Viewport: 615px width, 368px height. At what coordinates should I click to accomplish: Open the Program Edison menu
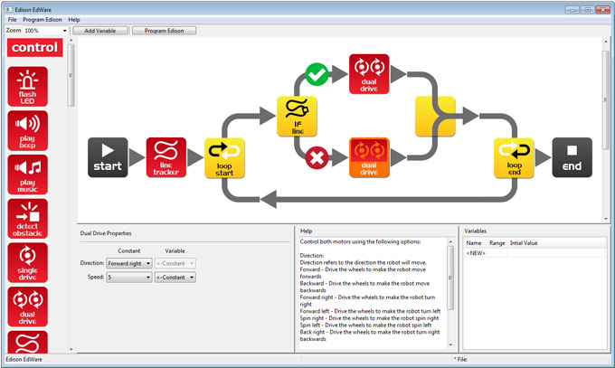click(42, 20)
